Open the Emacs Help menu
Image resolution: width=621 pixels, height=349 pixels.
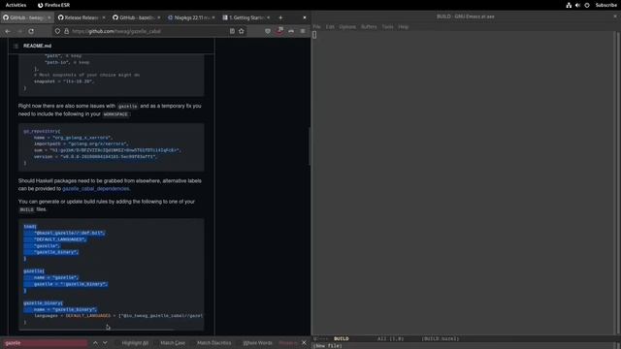click(404, 26)
